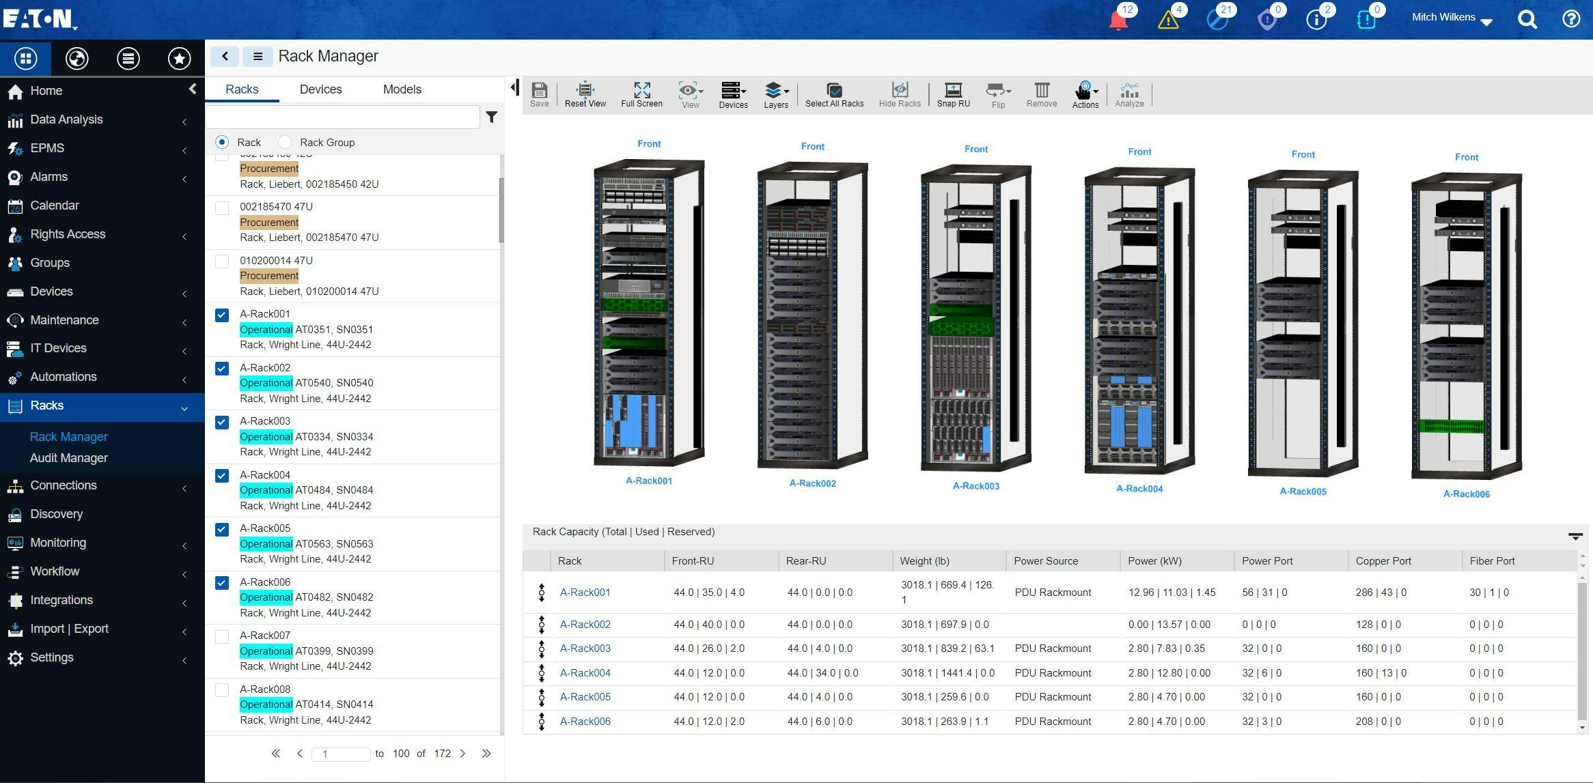The image size is (1593, 783).
Task: Save the current rack layout
Action: (539, 94)
